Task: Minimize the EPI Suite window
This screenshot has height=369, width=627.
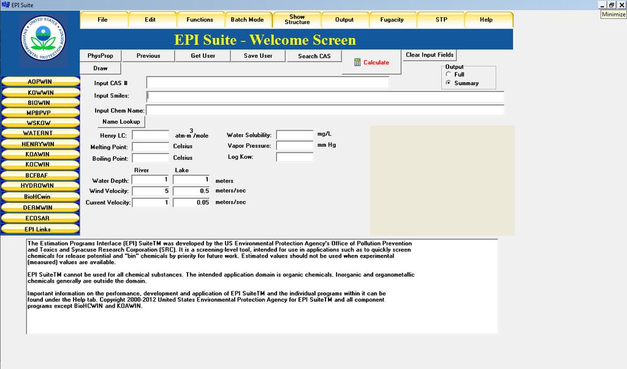Action: click(x=602, y=5)
